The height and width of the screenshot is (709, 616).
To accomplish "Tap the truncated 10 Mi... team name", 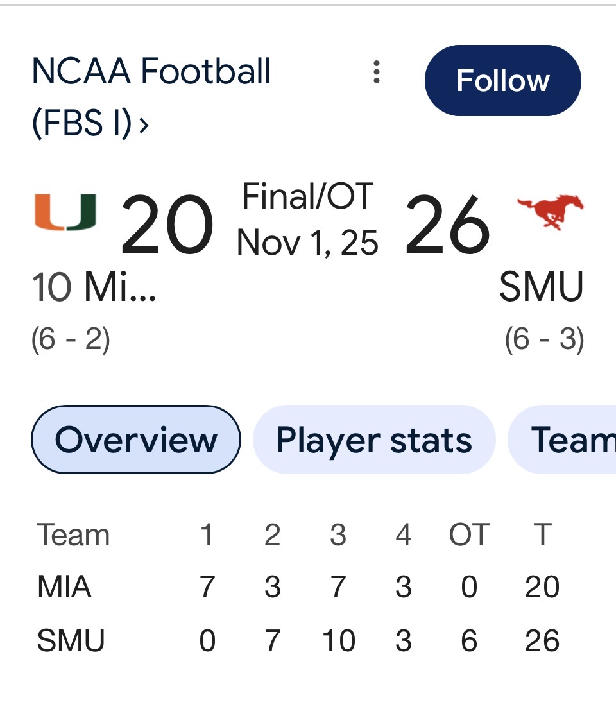I will coord(94,287).
